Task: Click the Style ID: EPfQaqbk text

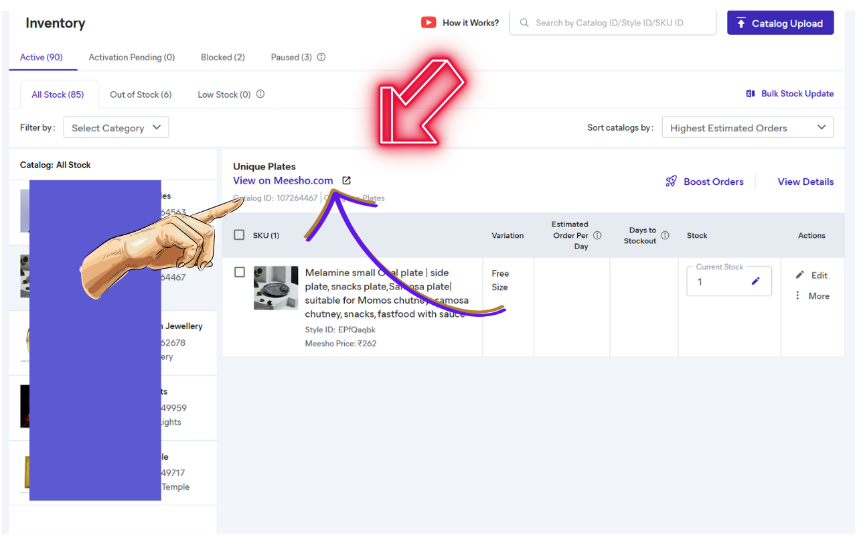Action: point(340,330)
